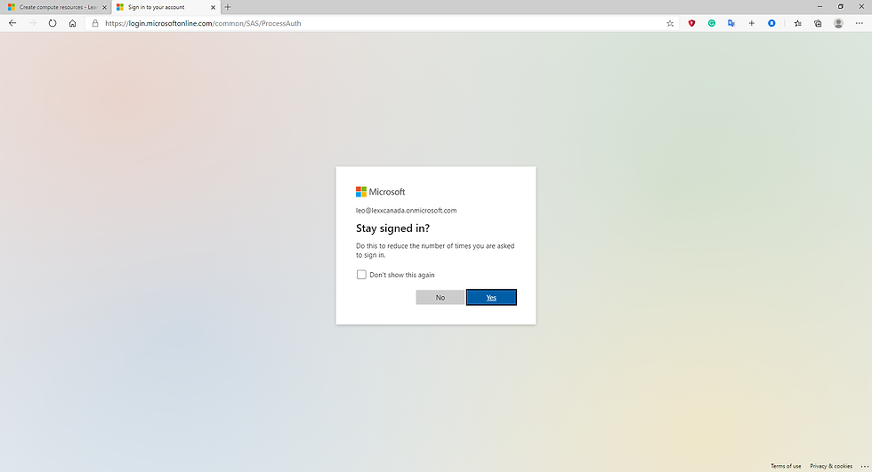The image size is (872, 472).
Task: Open the blue circle extension icon
Action: pos(771,23)
